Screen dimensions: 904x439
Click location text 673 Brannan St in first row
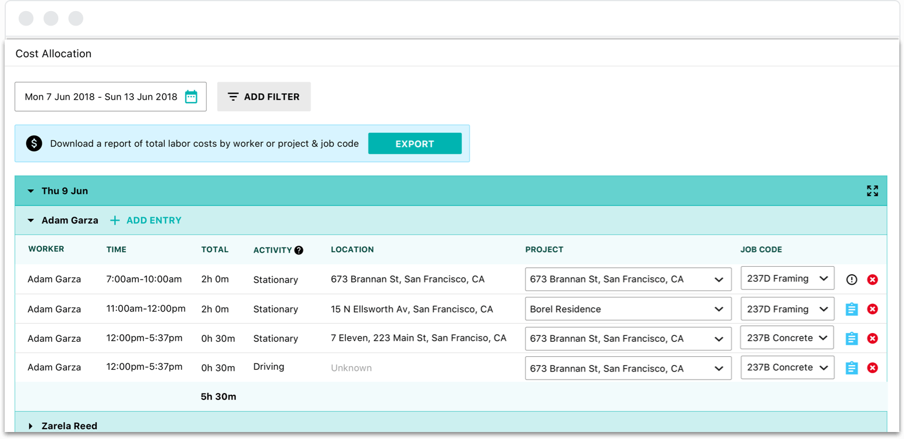click(x=408, y=279)
